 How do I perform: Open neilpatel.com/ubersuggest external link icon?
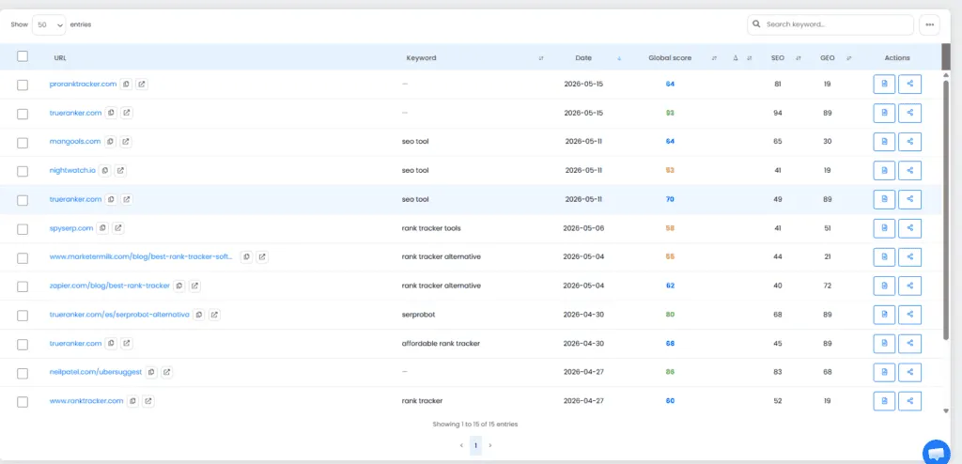point(167,373)
